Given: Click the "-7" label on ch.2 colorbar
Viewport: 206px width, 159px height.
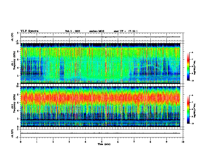Looking at the screenshot, I should (192, 102).
